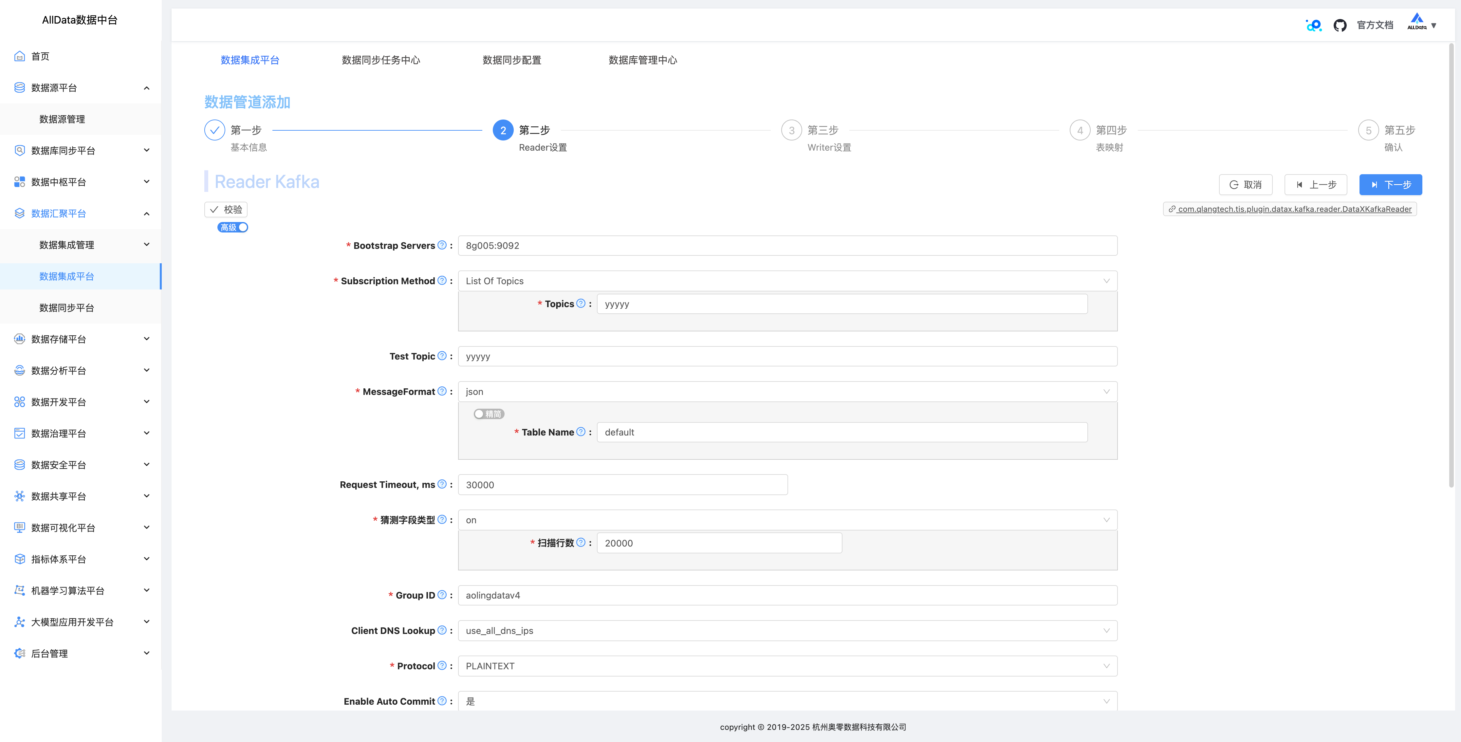Open the GitHub icon in header

1340,26
